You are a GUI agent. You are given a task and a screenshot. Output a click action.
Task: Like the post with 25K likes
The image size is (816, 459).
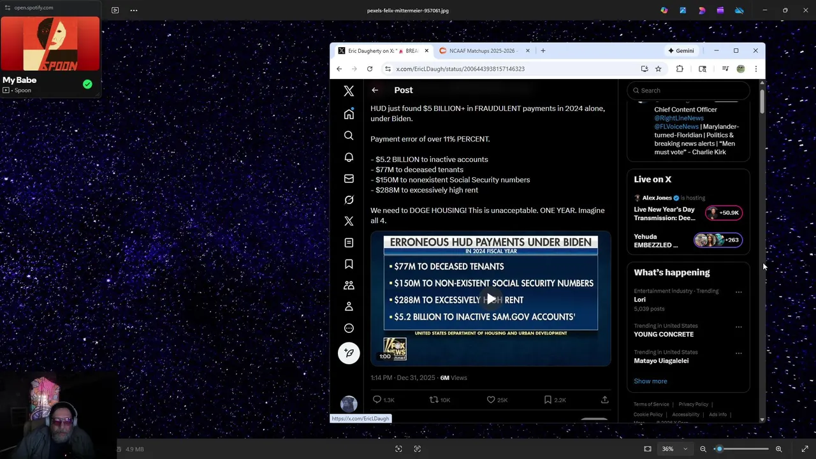(x=497, y=400)
